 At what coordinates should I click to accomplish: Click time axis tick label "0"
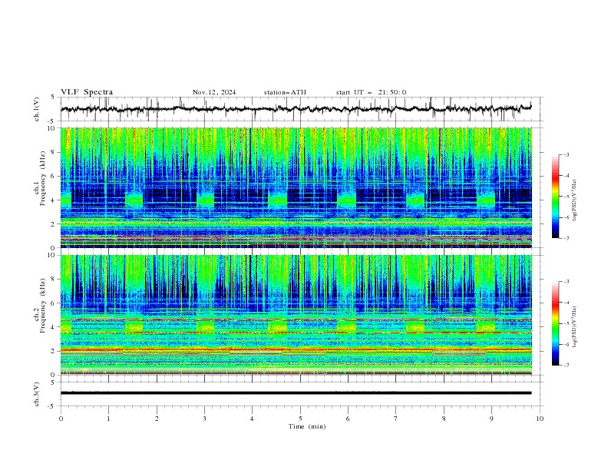tap(61, 419)
